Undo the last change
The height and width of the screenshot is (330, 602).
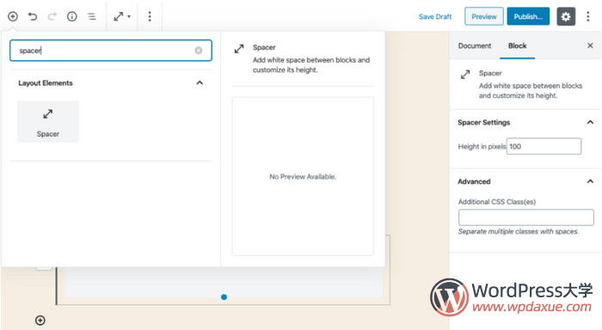[x=33, y=16]
